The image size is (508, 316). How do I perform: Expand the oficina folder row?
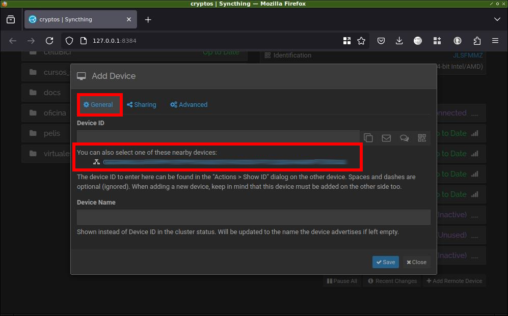[x=46, y=113]
